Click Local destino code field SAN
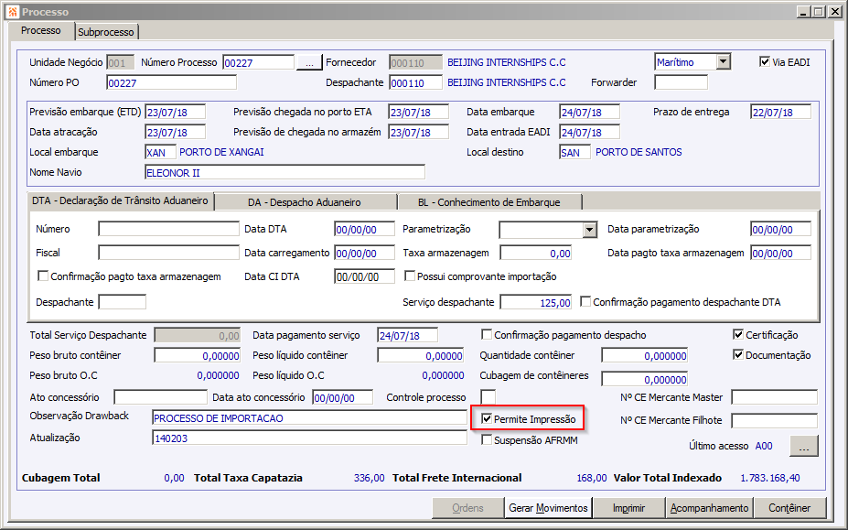 pos(574,152)
